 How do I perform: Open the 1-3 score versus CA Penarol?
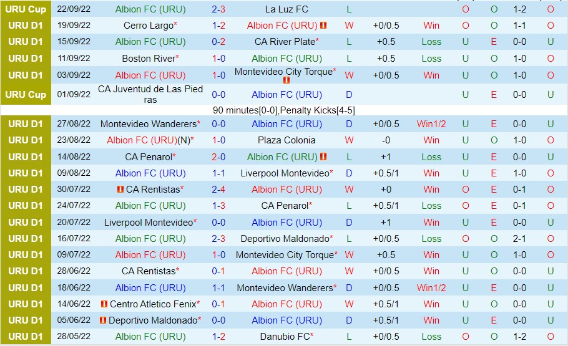(x=218, y=206)
